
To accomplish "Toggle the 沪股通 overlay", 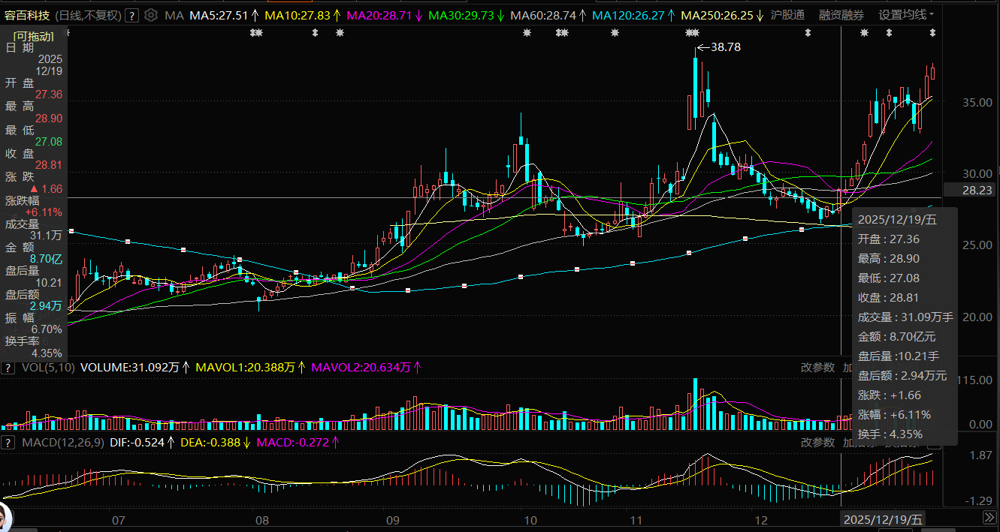I will click(787, 15).
